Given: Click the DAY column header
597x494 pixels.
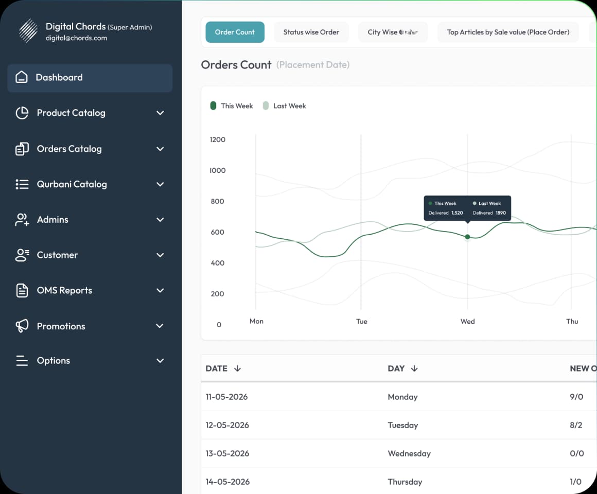Looking at the screenshot, I should [396, 368].
